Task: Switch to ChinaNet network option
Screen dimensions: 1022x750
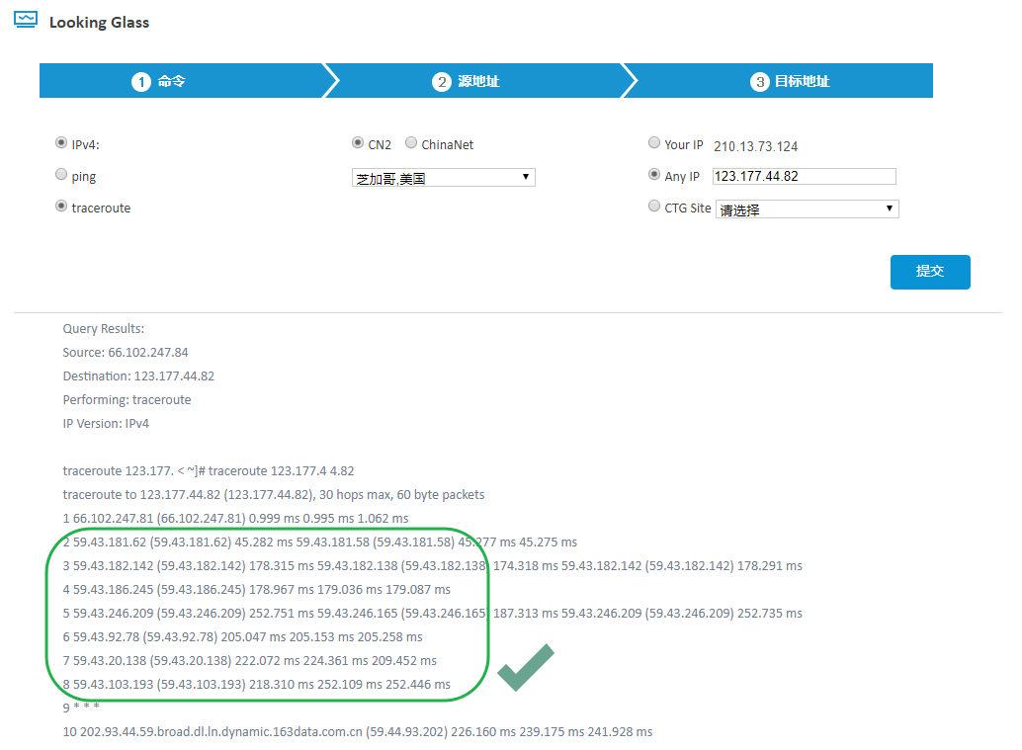Action: point(411,143)
